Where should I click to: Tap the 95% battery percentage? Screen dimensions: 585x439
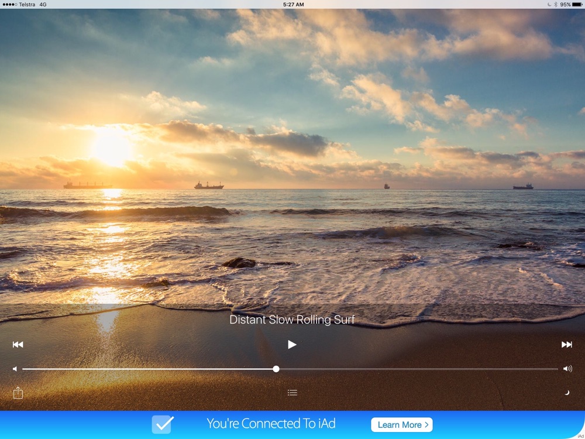tap(565, 5)
